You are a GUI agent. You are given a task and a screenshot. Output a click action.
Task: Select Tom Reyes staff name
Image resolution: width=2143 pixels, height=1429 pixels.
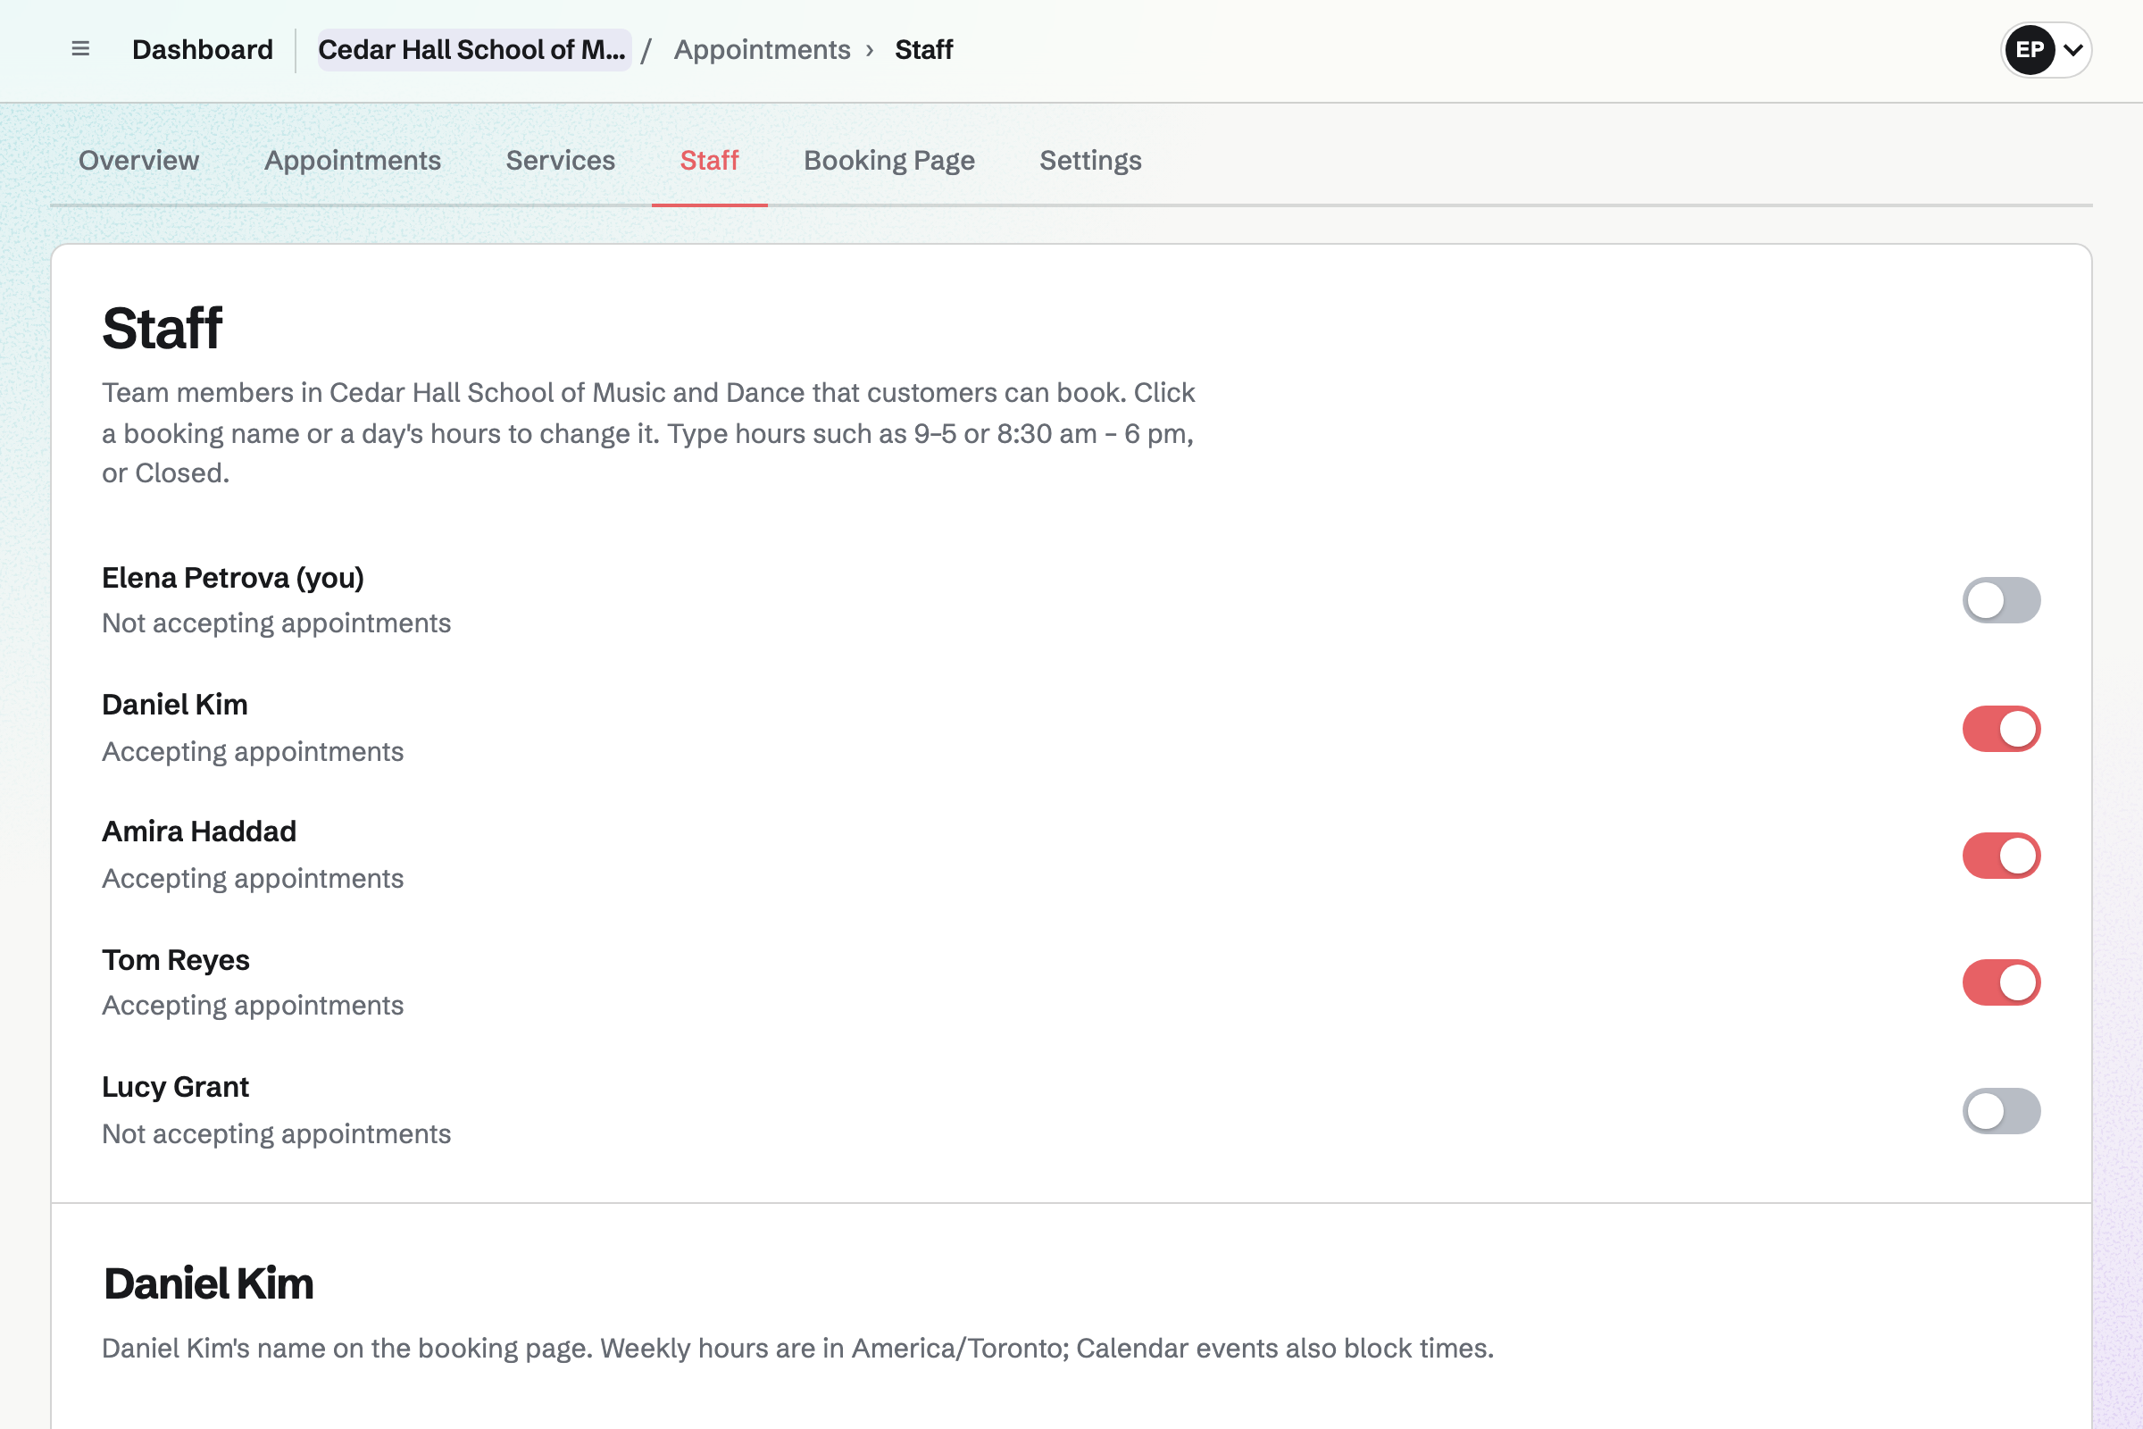tap(176, 959)
